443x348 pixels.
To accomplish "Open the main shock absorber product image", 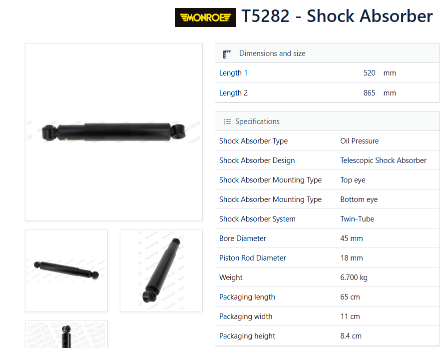I will [x=114, y=132].
